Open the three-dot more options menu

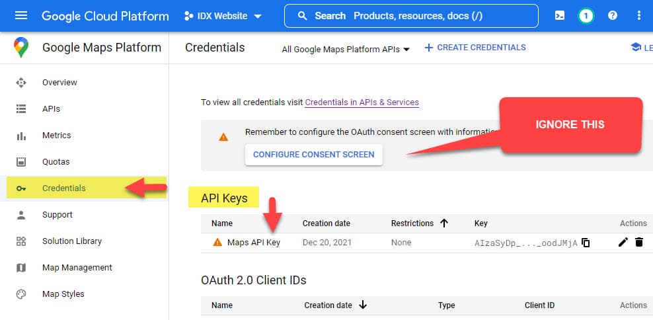pos(638,15)
